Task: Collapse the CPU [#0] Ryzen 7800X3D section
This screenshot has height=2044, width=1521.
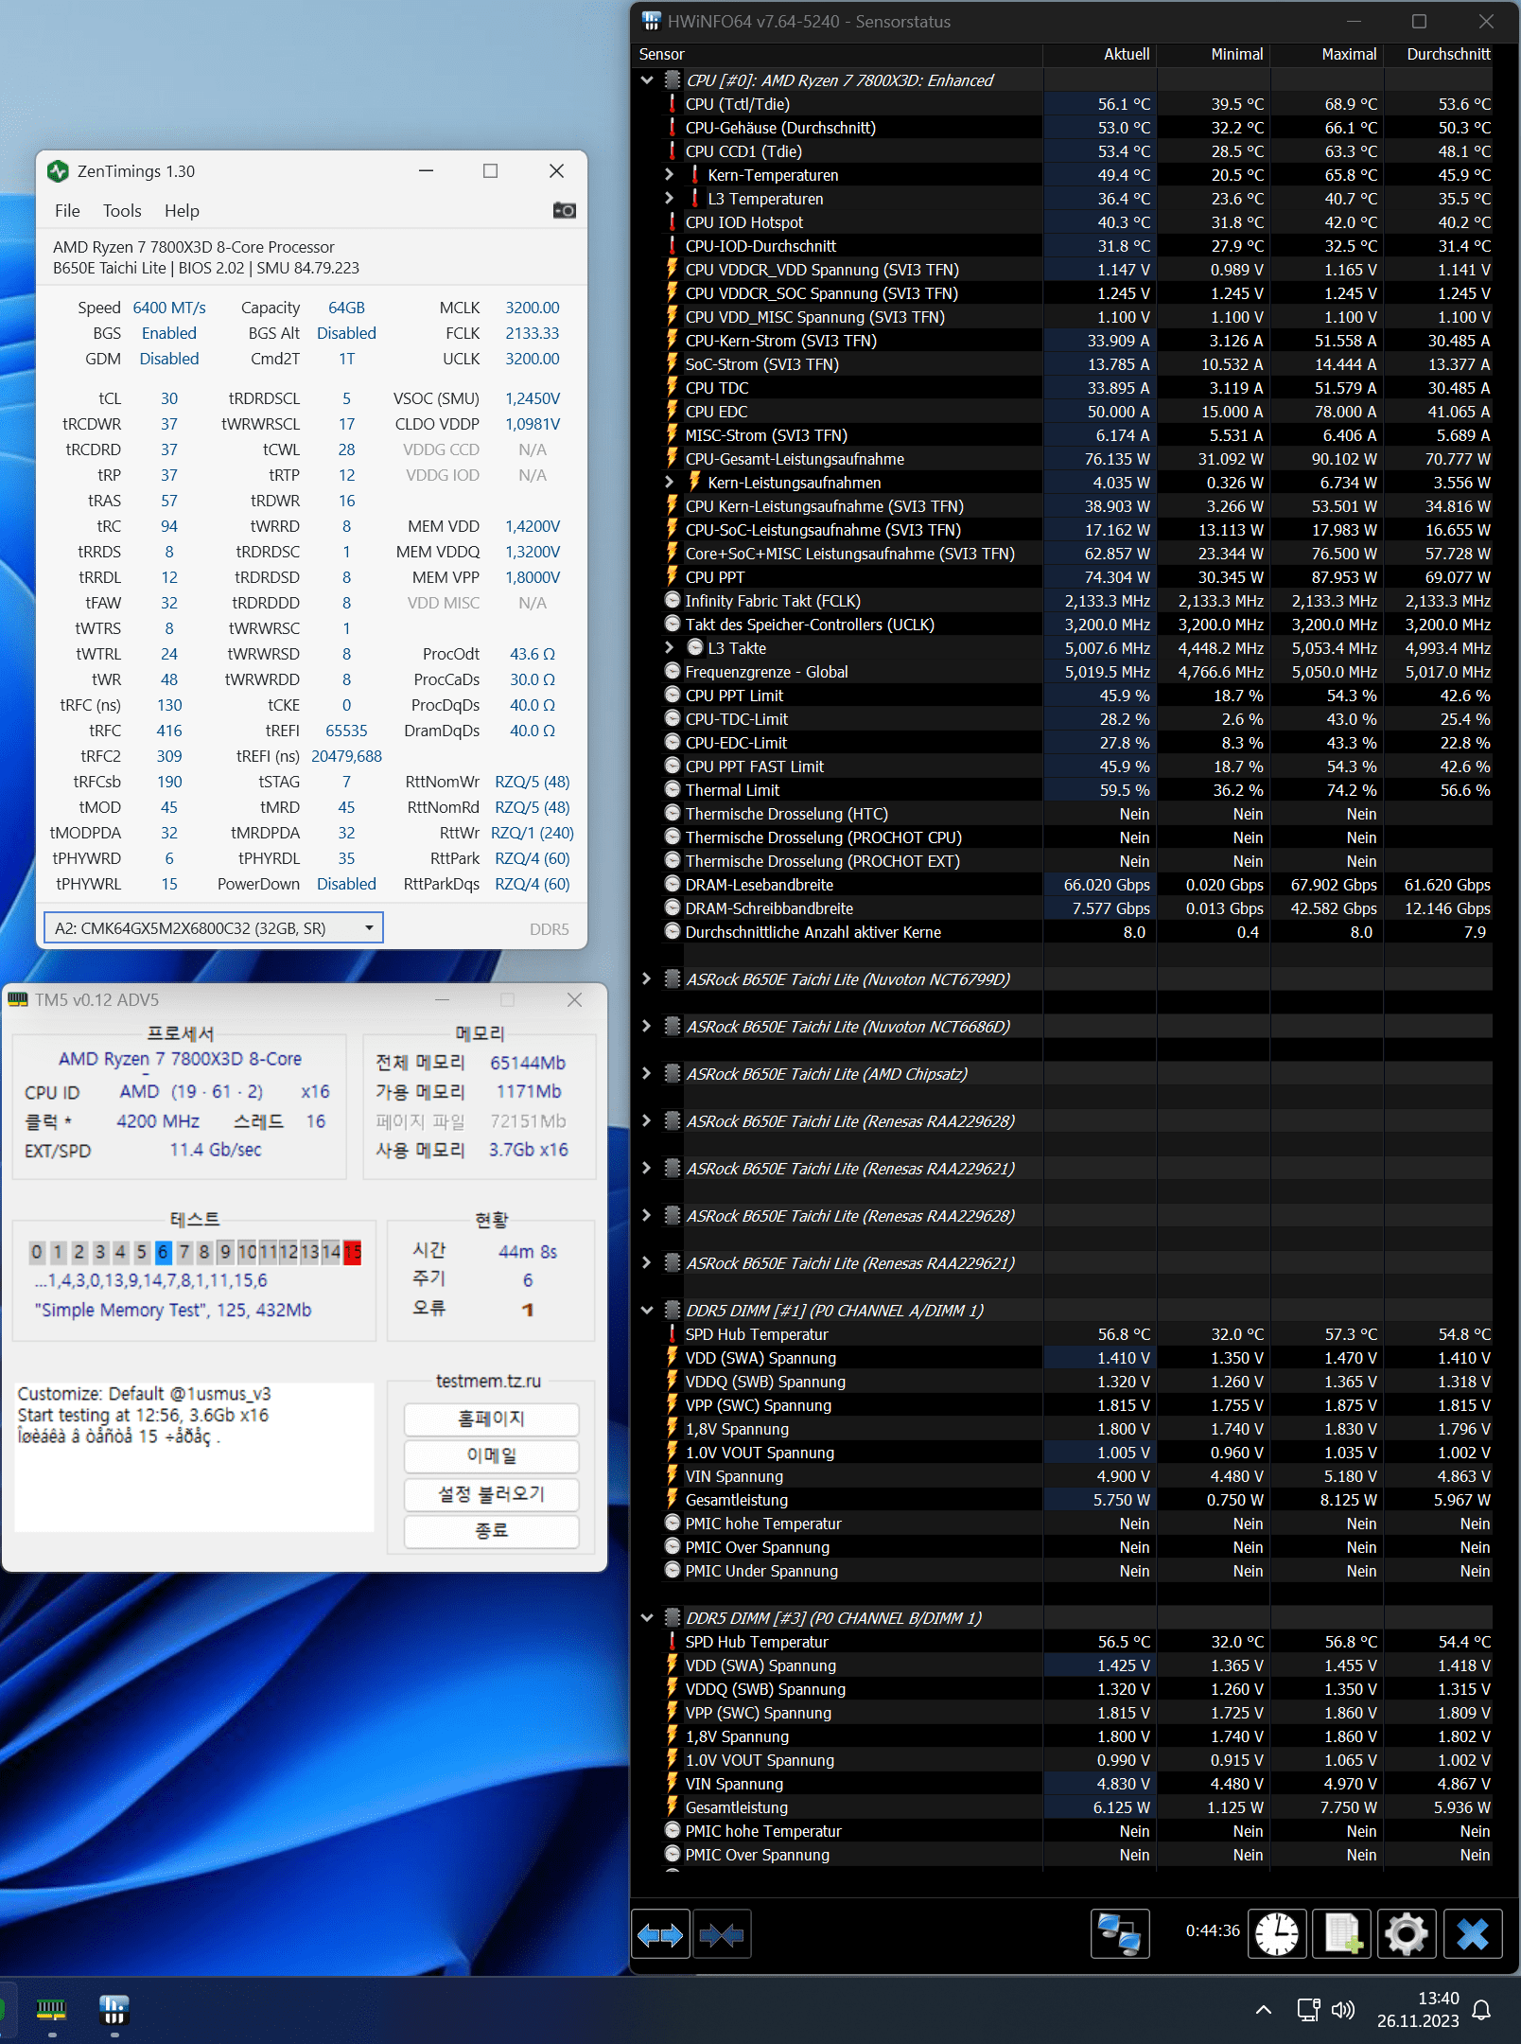Action: tap(647, 80)
